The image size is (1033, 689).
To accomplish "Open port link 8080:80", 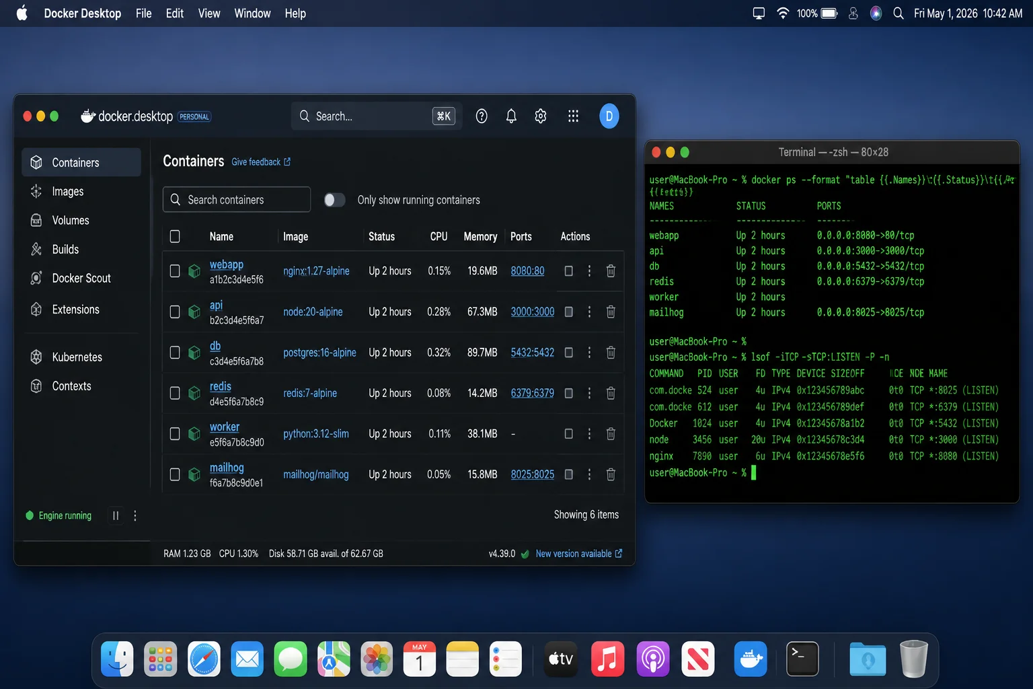I will (x=528, y=271).
